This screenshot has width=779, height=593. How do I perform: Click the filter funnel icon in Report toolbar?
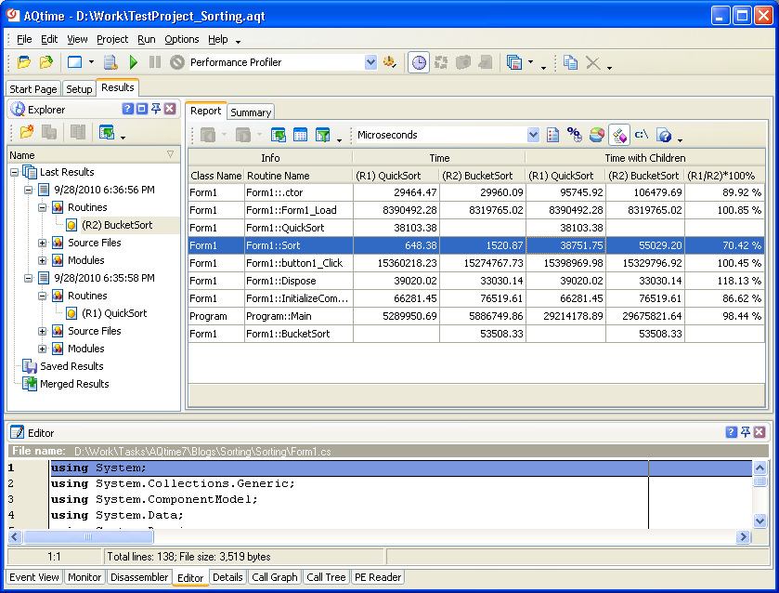coord(323,135)
